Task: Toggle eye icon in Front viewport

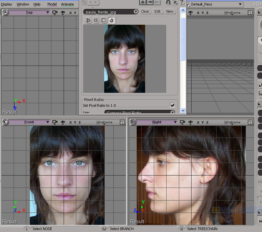Action: [x=63, y=122]
